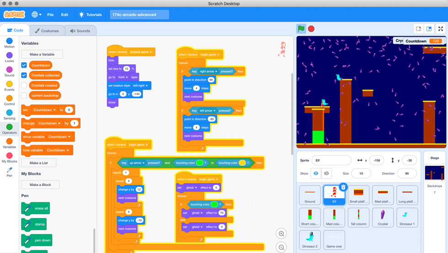Uncheck the Countdown variable checkbox
The width and height of the screenshot is (448, 253).
(x=24, y=65)
